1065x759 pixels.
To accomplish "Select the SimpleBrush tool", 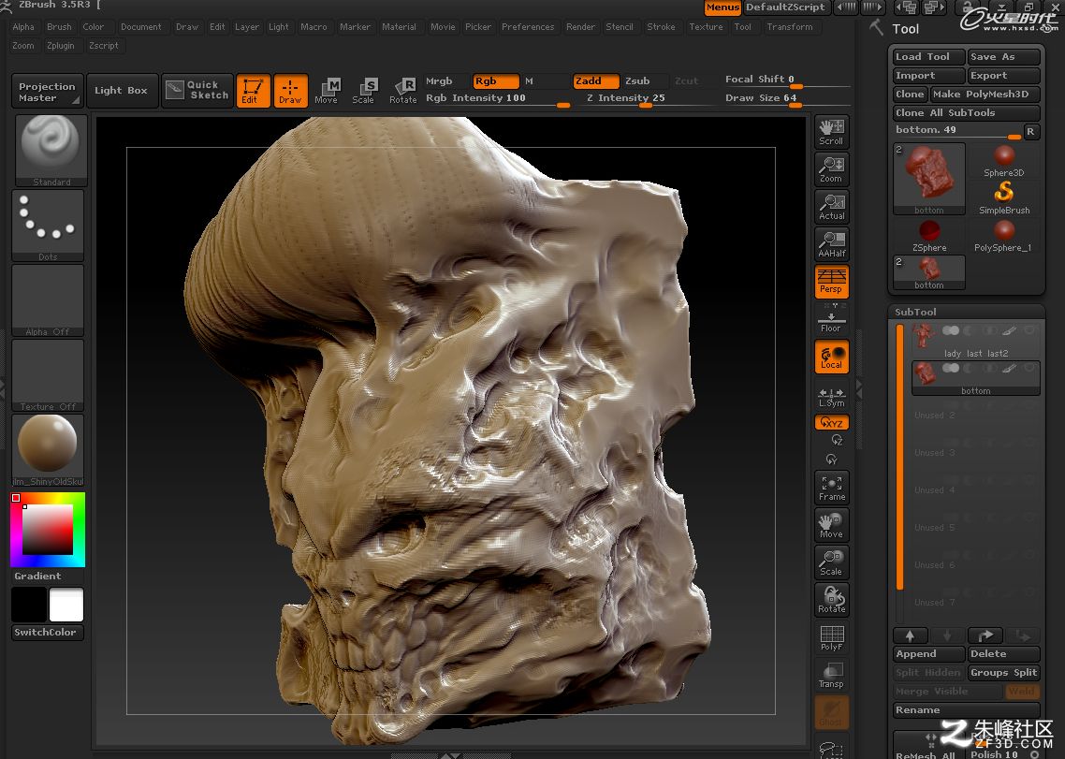I will (1003, 197).
